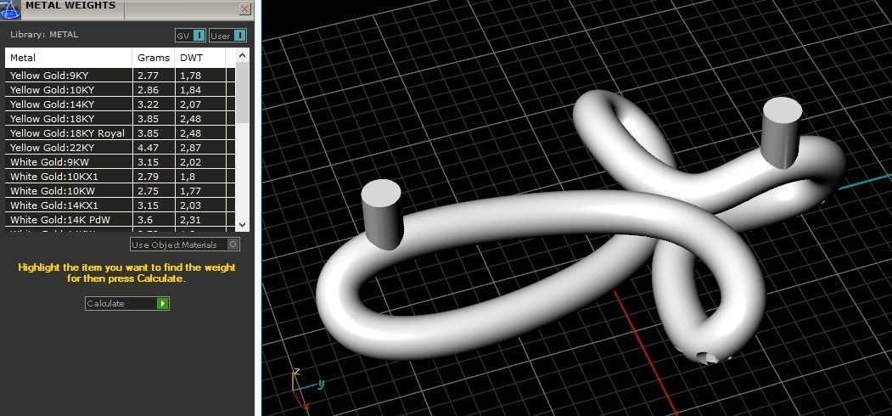Click the 2,87 DWT value
The image size is (892, 416).
click(x=191, y=148)
